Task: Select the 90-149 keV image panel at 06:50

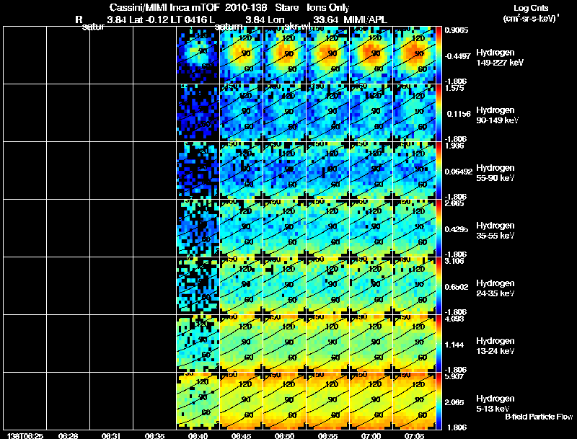Action: pos(284,113)
